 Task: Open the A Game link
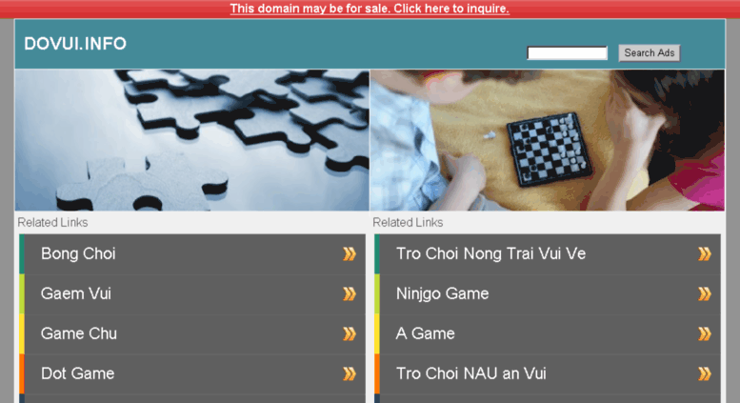pos(425,333)
